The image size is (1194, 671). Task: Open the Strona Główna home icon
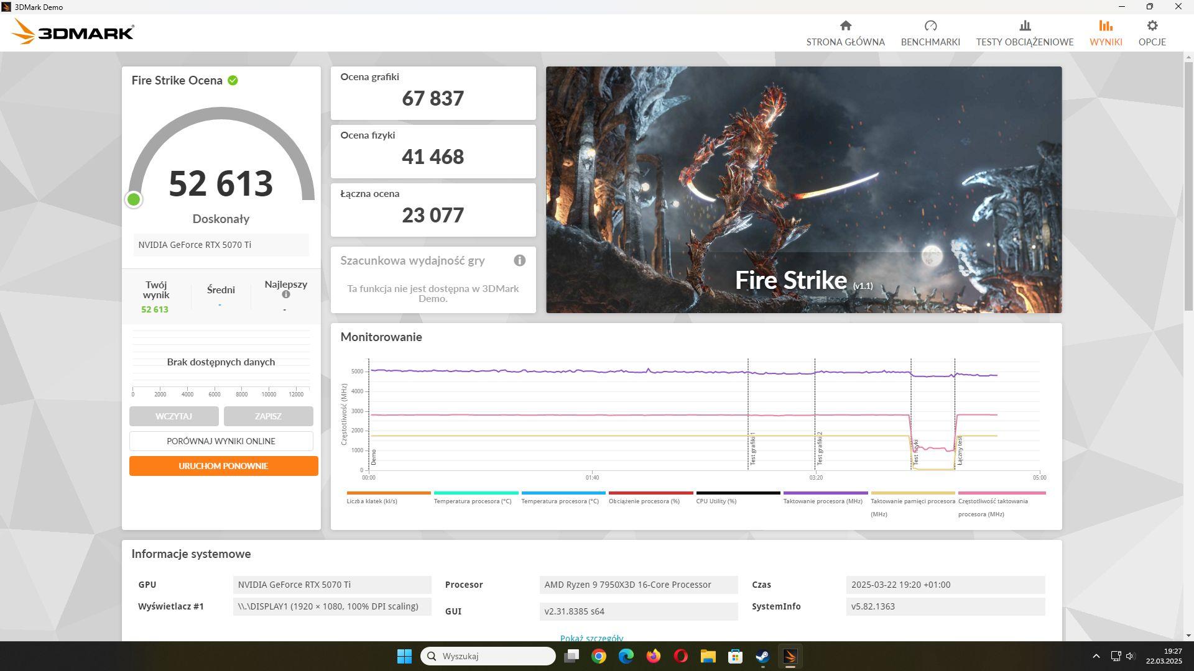pyautogui.click(x=845, y=26)
